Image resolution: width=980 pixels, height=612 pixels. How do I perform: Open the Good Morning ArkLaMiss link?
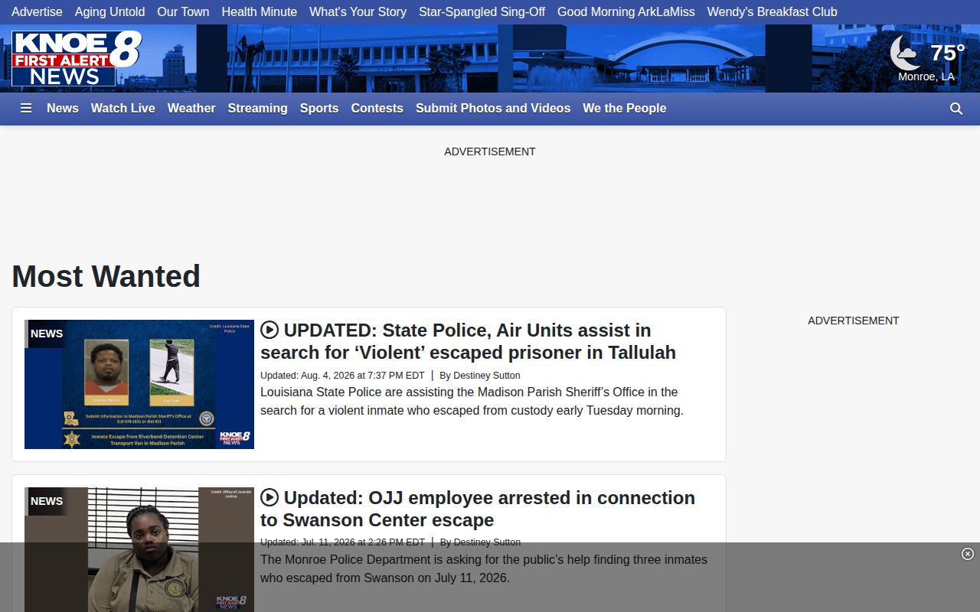pyautogui.click(x=626, y=12)
